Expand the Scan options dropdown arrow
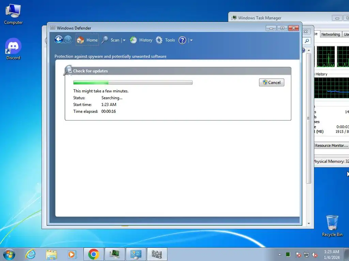This screenshot has width=349, height=261. (x=124, y=40)
